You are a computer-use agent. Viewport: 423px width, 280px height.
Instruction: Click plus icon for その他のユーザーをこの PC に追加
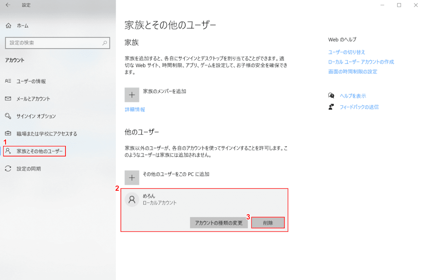click(132, 178)
